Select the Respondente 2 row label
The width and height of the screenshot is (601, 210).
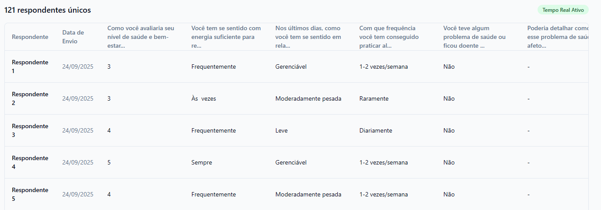click(30, 98)
